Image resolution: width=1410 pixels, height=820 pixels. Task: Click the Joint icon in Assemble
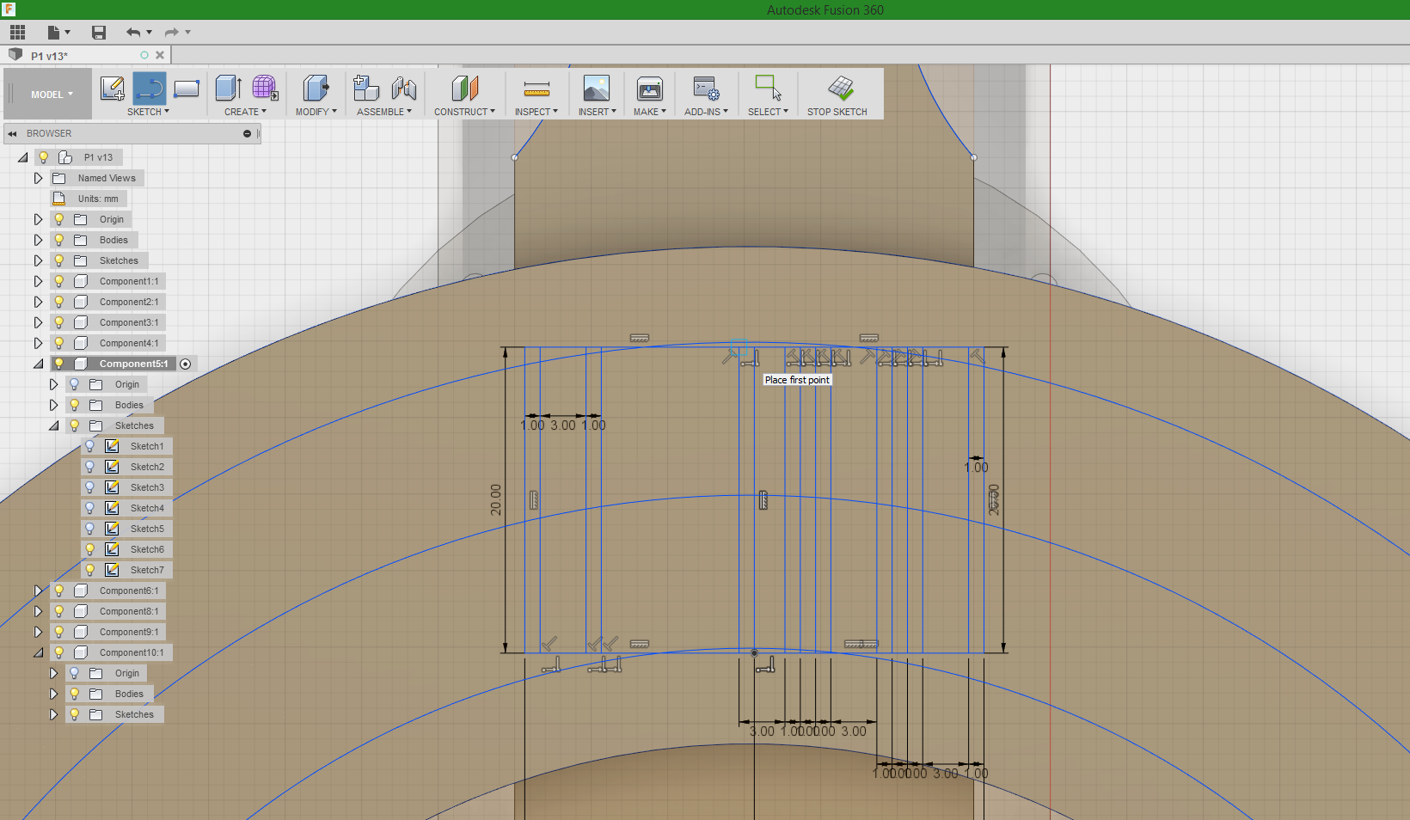pos(403,88)
